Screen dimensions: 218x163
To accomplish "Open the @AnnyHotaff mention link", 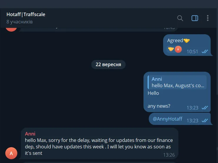I will (168, 119).
